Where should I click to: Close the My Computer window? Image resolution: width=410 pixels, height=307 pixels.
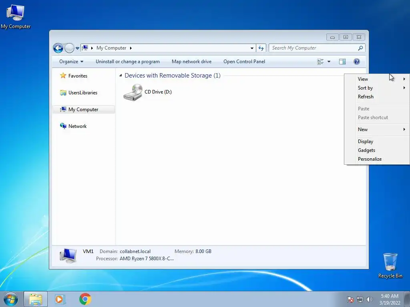[x=359, y=37]
